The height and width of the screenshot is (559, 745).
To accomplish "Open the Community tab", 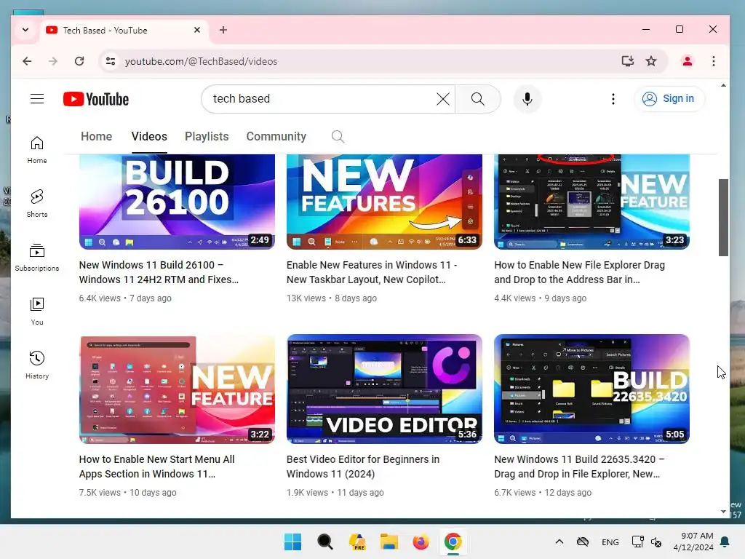I will click(276, 136).
